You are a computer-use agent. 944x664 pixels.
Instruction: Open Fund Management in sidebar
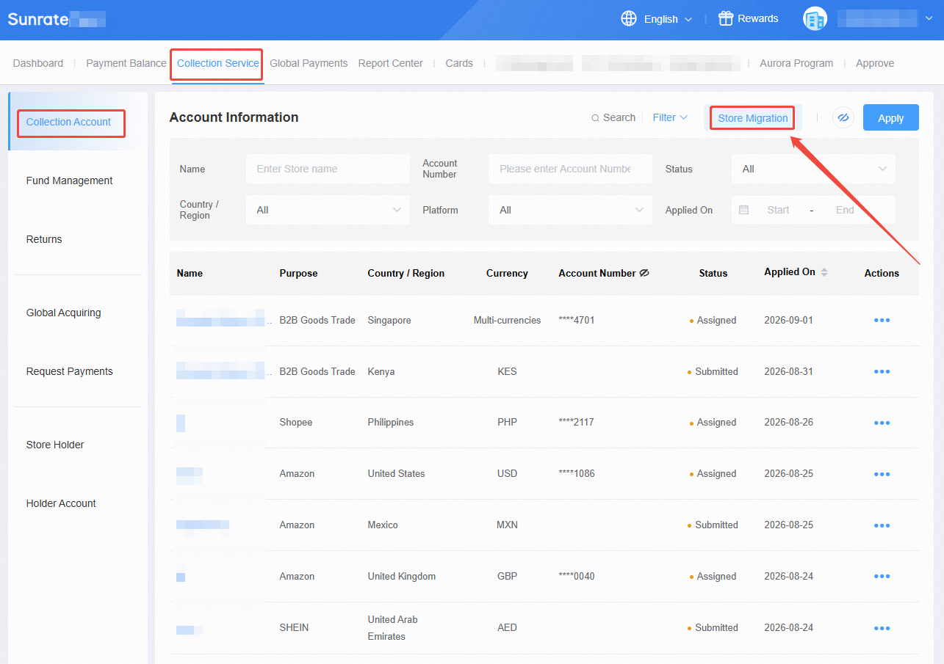click(70, 180)
